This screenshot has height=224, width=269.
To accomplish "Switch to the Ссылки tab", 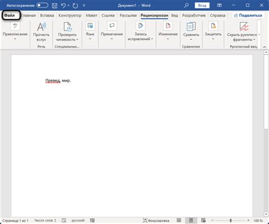I will point(108,15).
